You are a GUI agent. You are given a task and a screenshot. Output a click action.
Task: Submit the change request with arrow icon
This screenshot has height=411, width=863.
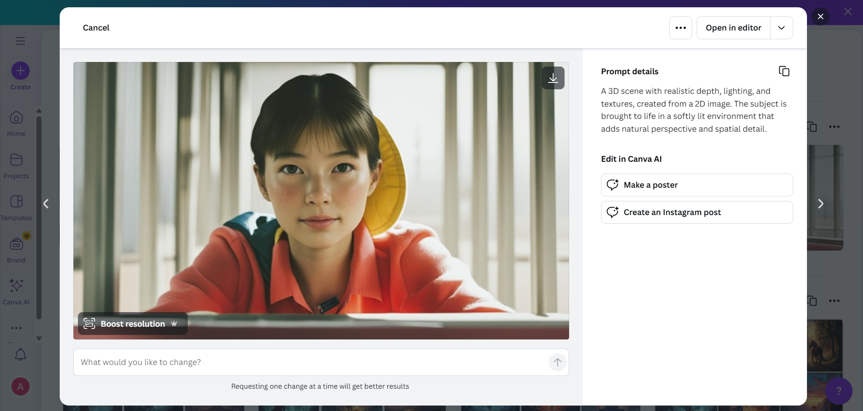click(x=557, y=362)
